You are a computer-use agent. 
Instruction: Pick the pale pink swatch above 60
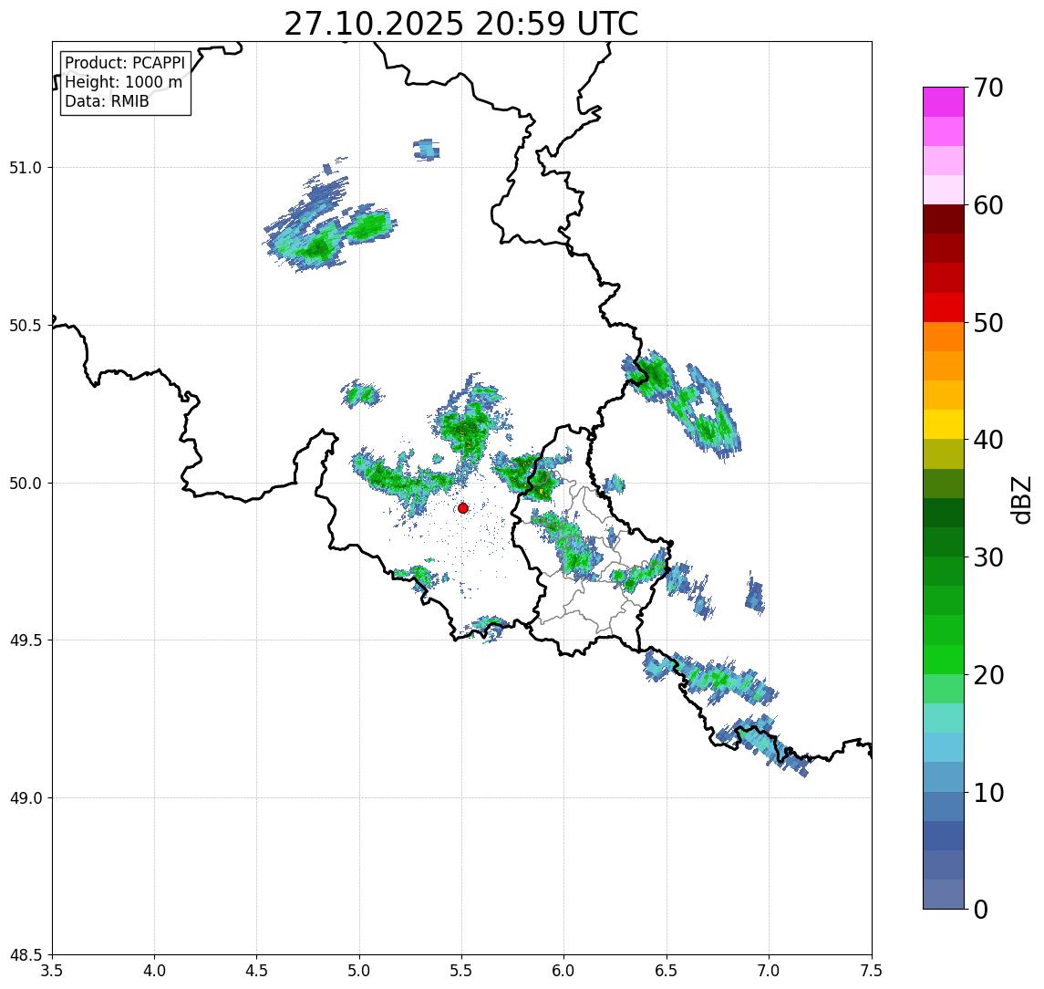[x=944, y=190]
